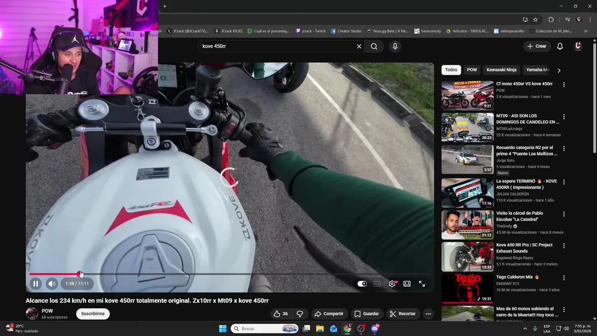Pause the video with the pause button
The height and width of the screenshot is (336, 597).
coord(35,284)
